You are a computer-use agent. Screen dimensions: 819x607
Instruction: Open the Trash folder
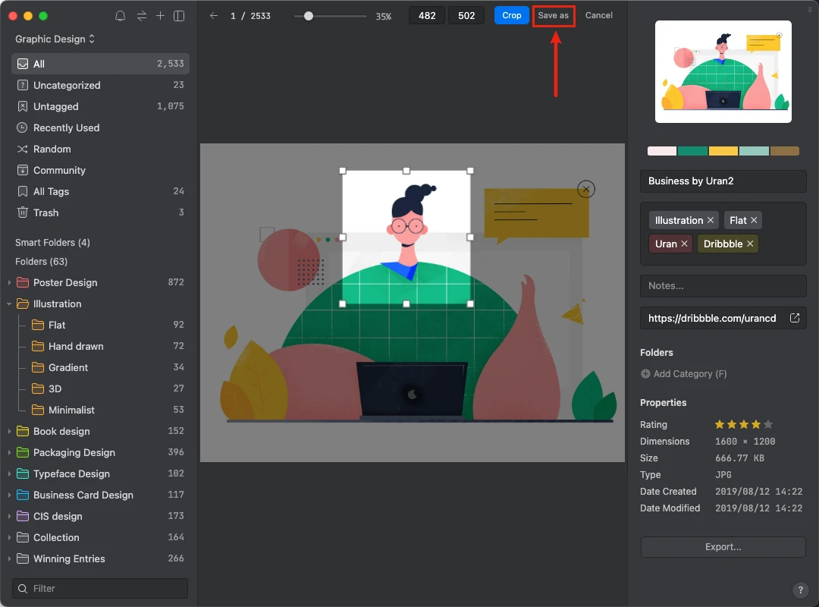click(x=45, y=212)
